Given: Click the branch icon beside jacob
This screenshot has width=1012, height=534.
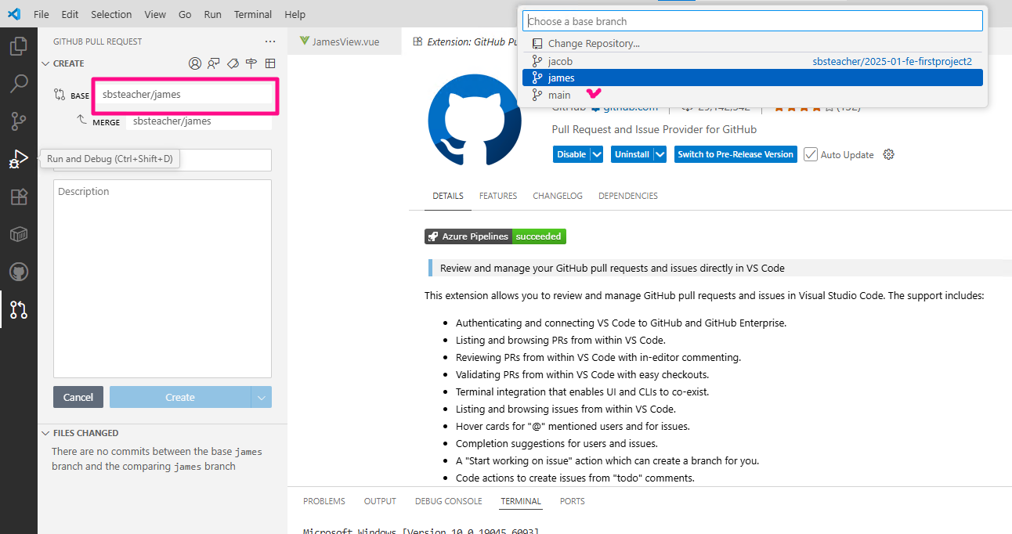Looking at the screenshot, I should 537,61.
